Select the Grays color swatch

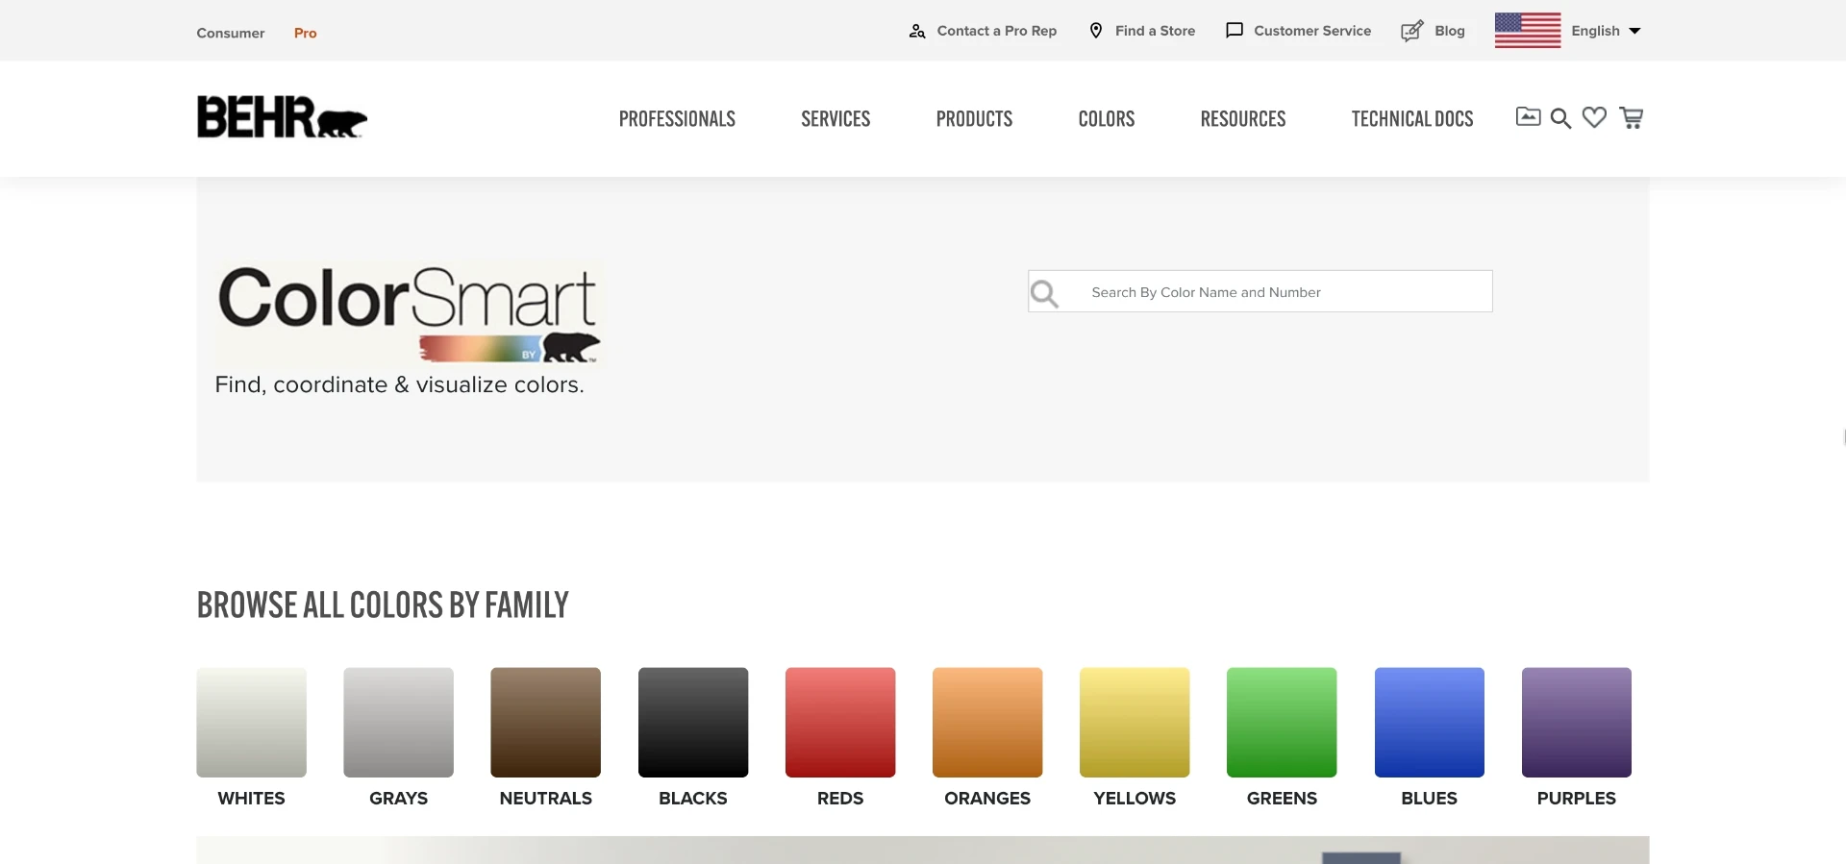(398, 723)
